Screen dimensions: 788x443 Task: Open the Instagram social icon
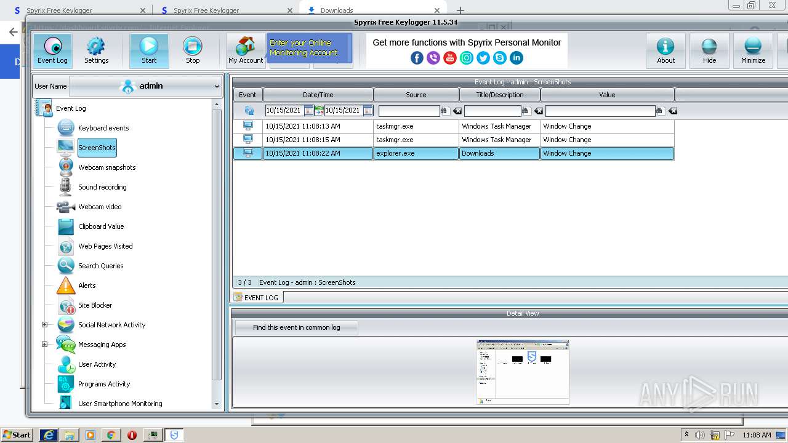coord(467,58)
